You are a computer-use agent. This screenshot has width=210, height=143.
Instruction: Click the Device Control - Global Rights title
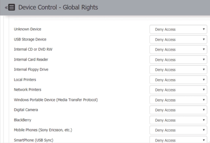58,7
